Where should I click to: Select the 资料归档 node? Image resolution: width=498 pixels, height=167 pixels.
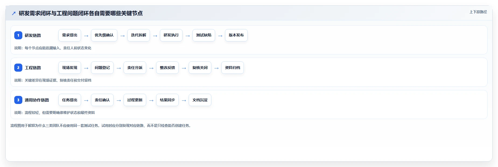pyautogui.click(x=233, y=68)
